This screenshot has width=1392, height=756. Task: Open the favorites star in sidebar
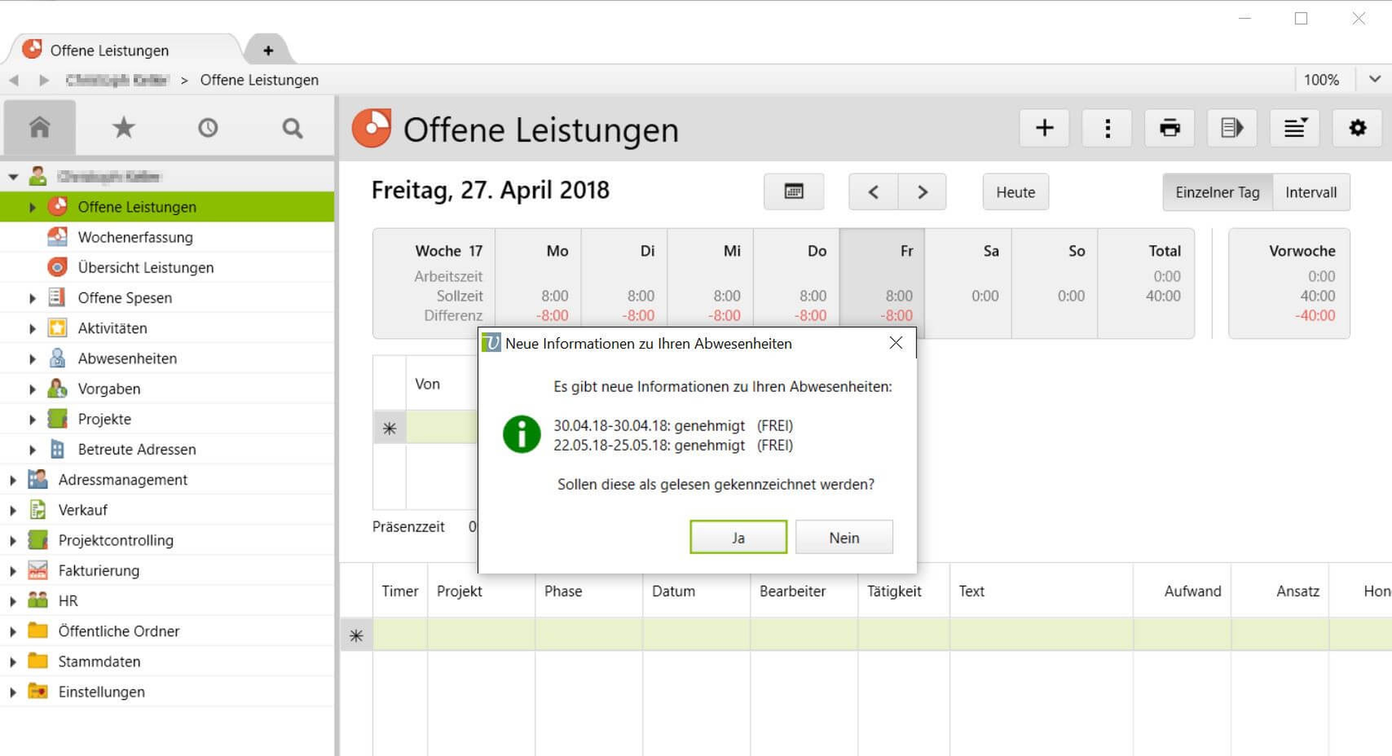click(123, 128)
